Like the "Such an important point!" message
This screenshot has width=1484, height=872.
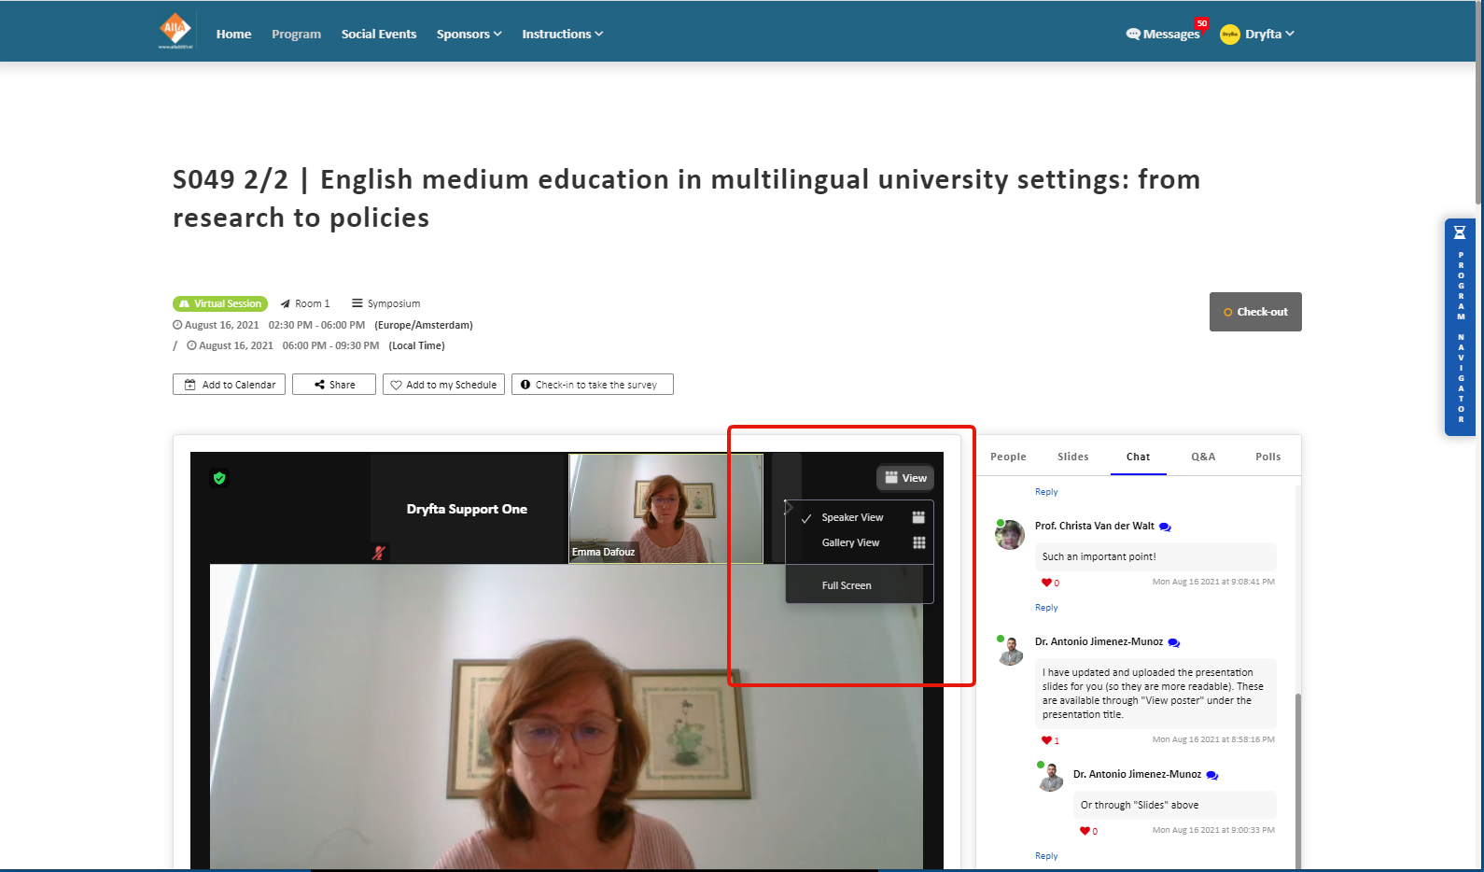click(x=1046, y=583)
